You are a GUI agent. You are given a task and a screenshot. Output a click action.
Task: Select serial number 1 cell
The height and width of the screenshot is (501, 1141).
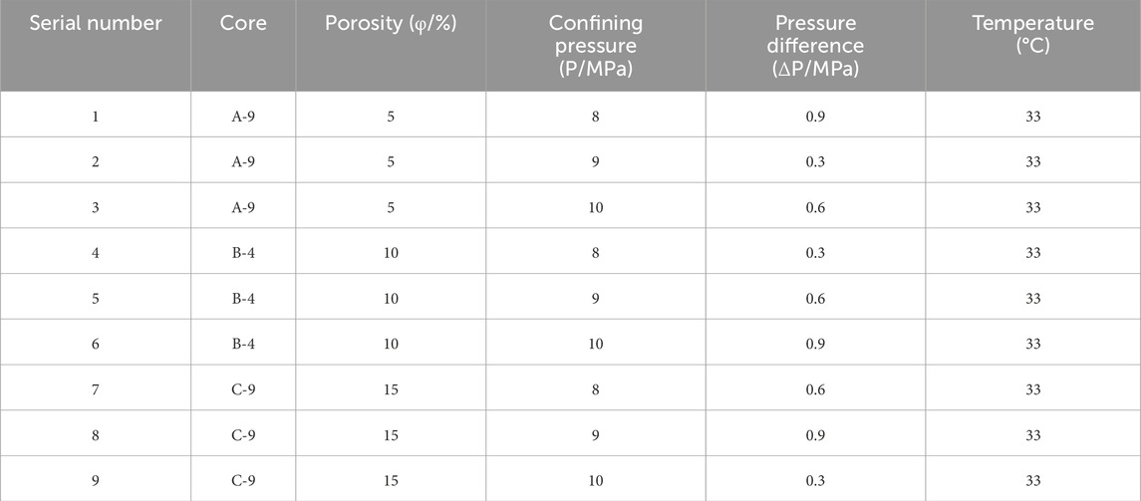(x=96, y=117)
